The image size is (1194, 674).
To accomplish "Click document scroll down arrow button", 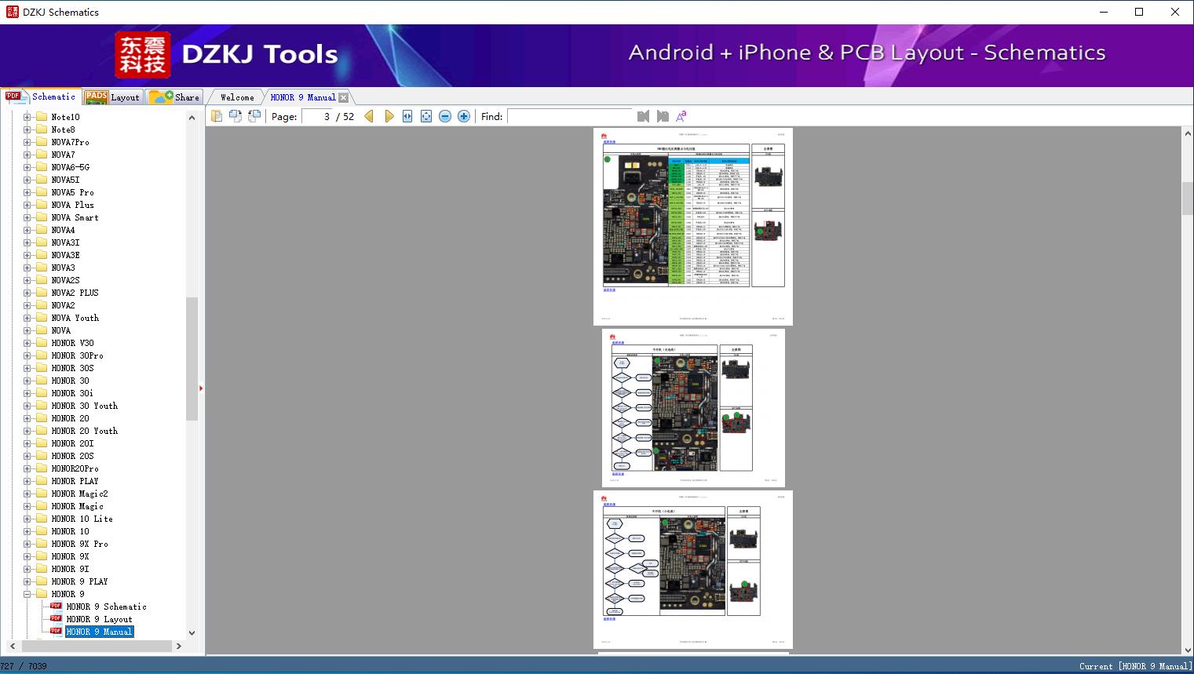I will click(x=1188, y=649).
